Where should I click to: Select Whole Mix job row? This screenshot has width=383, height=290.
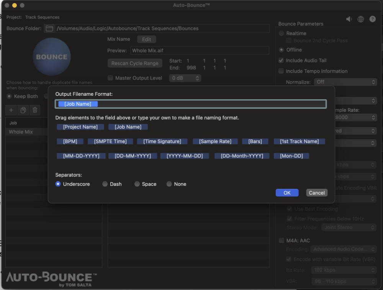click(27, 132)
